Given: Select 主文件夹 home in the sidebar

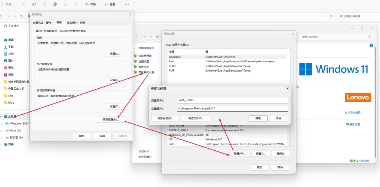Looking at the screenshot, I should 11,26.
